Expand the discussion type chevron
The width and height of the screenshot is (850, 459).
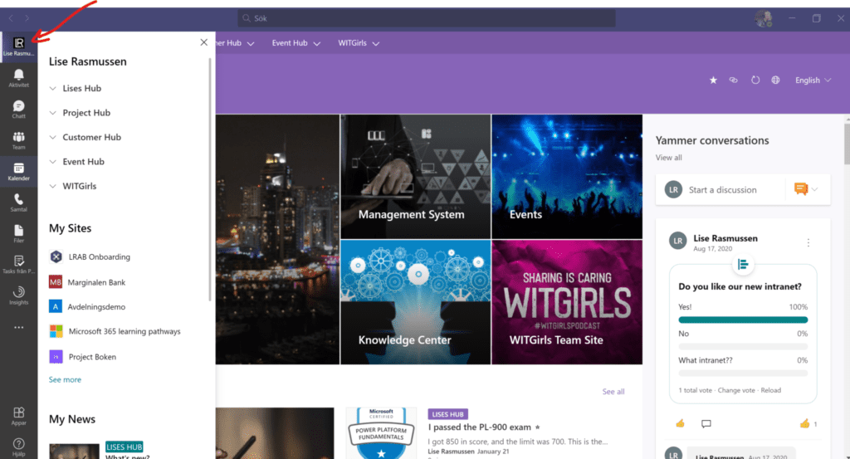pos(815,189)
